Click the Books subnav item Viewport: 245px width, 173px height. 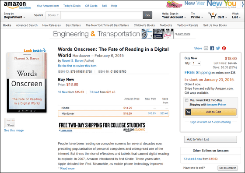click(x=7, y=25)
